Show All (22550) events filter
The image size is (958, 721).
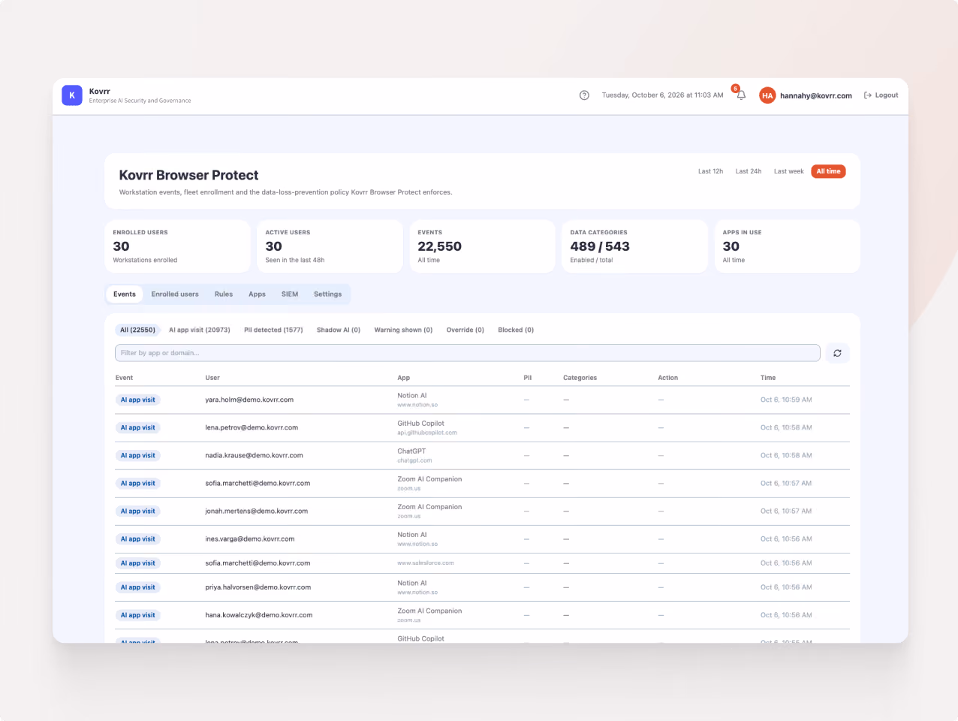point(138,330)
